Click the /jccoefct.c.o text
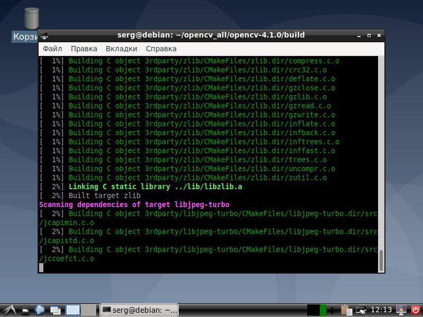Screen dimensions: 423x317 [67, 258]
